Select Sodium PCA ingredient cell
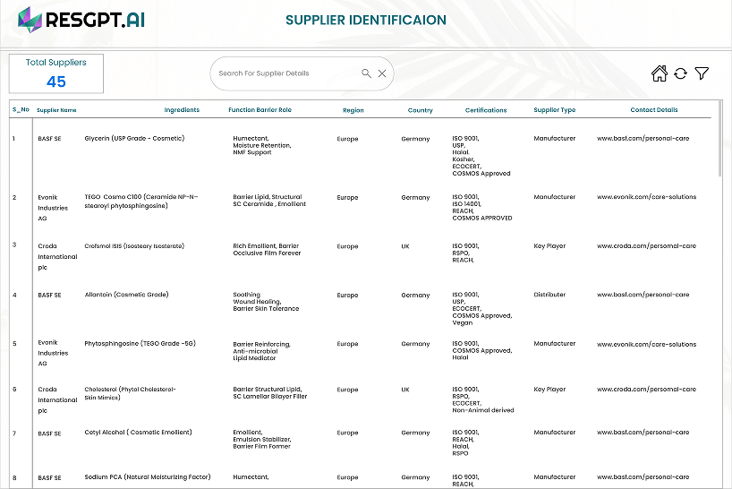The width and height of the screenshot is (732, 489). pyautogui.click(x=148, y=476)
